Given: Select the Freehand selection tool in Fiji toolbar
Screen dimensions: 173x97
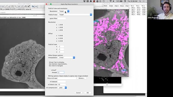Looking at the screenshot, I should (x=3, y=6).
